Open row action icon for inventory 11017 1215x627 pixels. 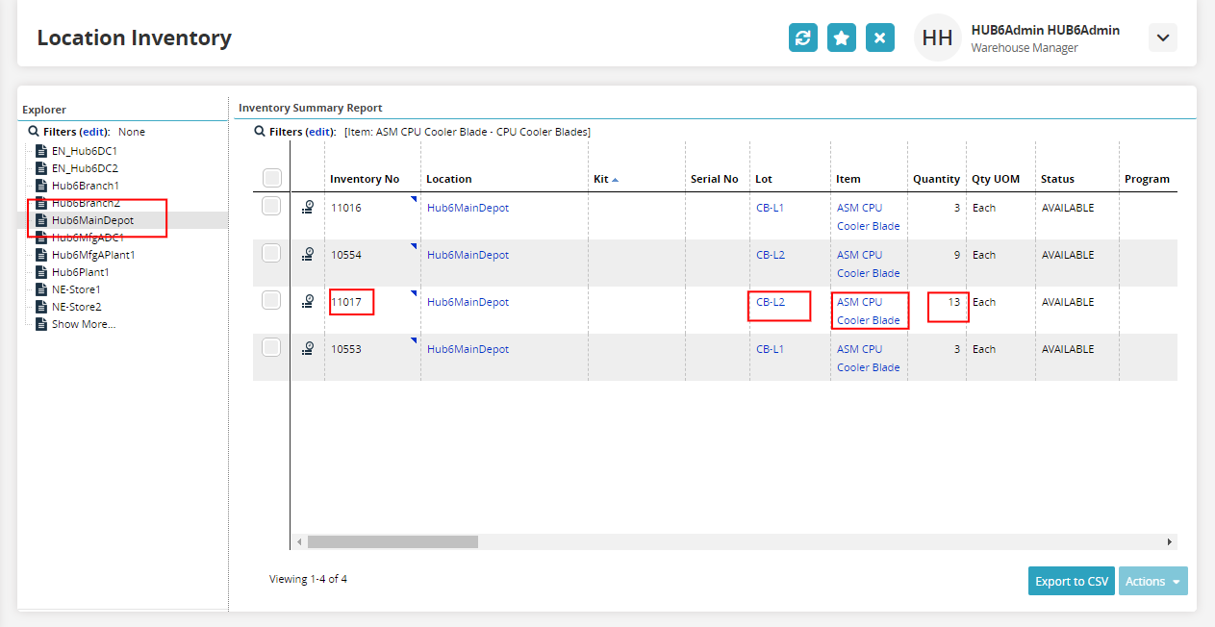coord(308,301)
